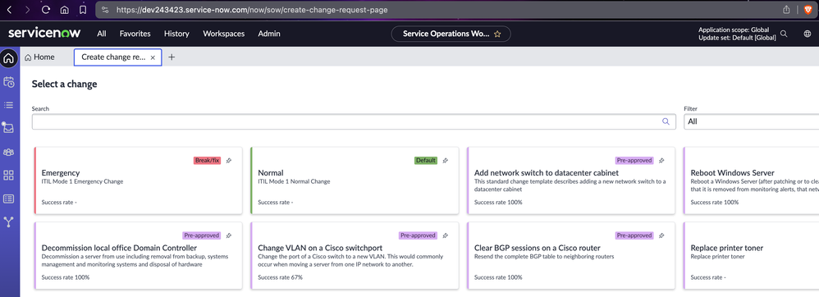Click the Select a change heading
Image resolution: width=819 pixels, height=297 pixels.
pos(64,84)
